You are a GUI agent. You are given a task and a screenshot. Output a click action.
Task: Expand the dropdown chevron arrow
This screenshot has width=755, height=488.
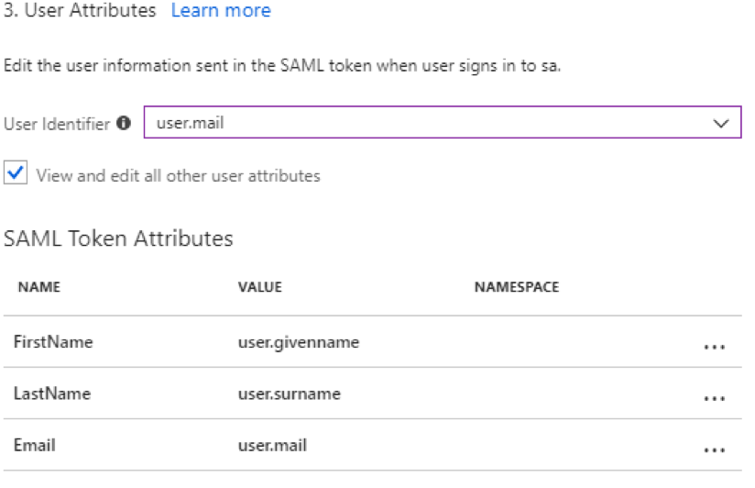tap(721, 123)
